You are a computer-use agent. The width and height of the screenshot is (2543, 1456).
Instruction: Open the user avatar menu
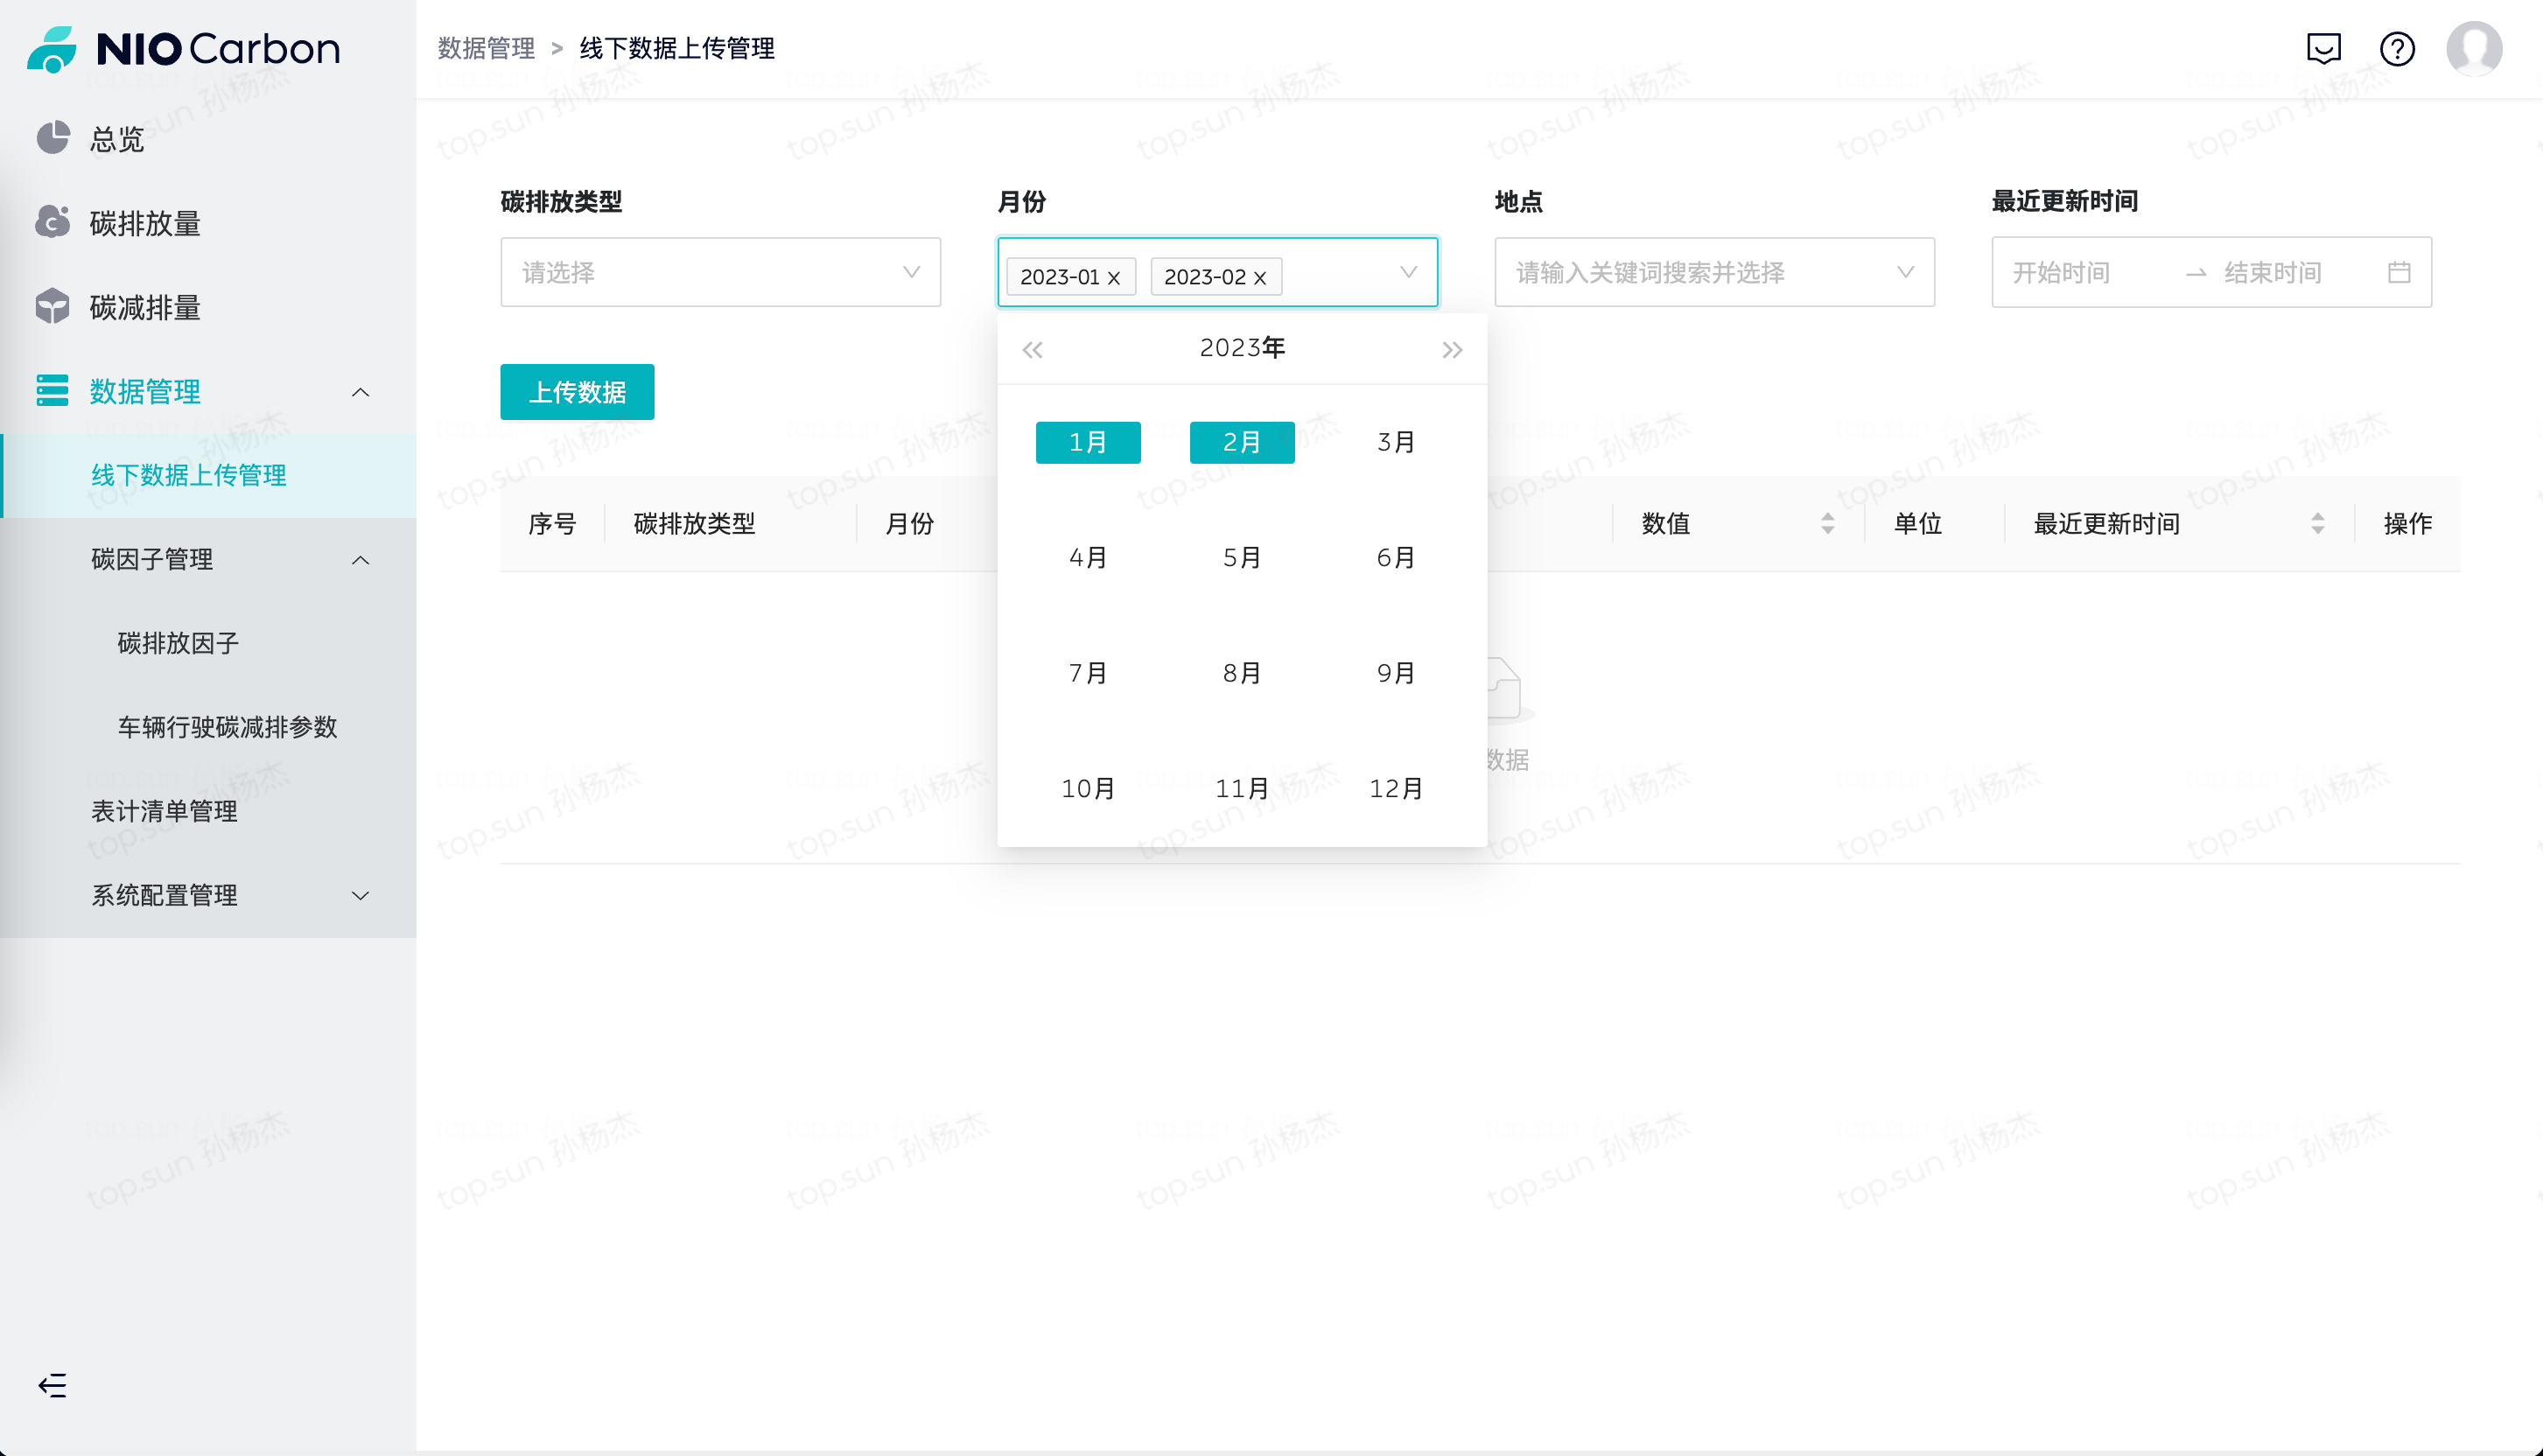[x=2474, y=48]
